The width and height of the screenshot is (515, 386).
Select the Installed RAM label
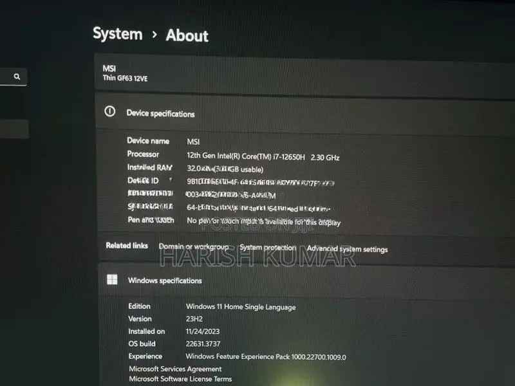coord(149,167)
